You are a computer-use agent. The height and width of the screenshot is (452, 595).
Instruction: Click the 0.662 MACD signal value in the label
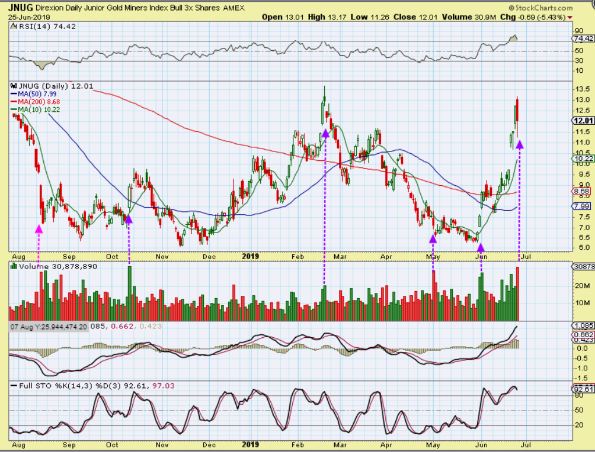tap(122, 326)
